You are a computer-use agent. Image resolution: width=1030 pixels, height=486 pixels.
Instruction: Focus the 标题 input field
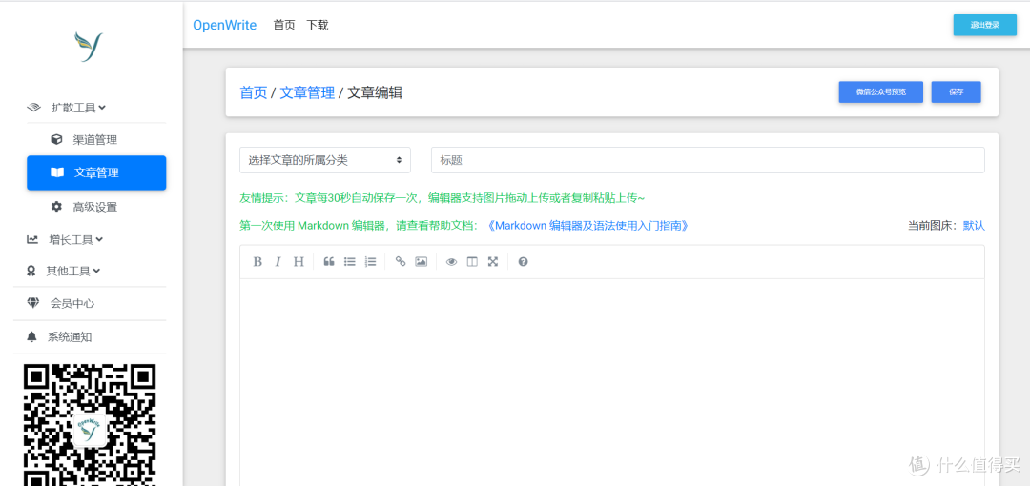click(x=708, y=159)
